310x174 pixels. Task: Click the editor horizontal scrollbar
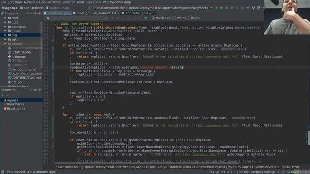pos(147,163)
